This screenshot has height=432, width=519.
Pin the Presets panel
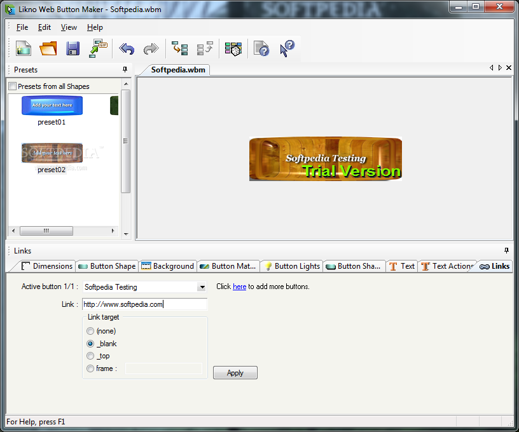tap(125, 69)
